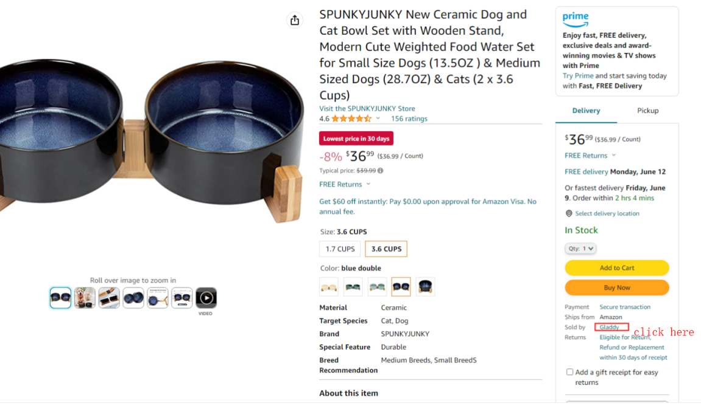Switch to the Delivery tab
Viewport: 701px width, 406px height.
coord(586,111)
